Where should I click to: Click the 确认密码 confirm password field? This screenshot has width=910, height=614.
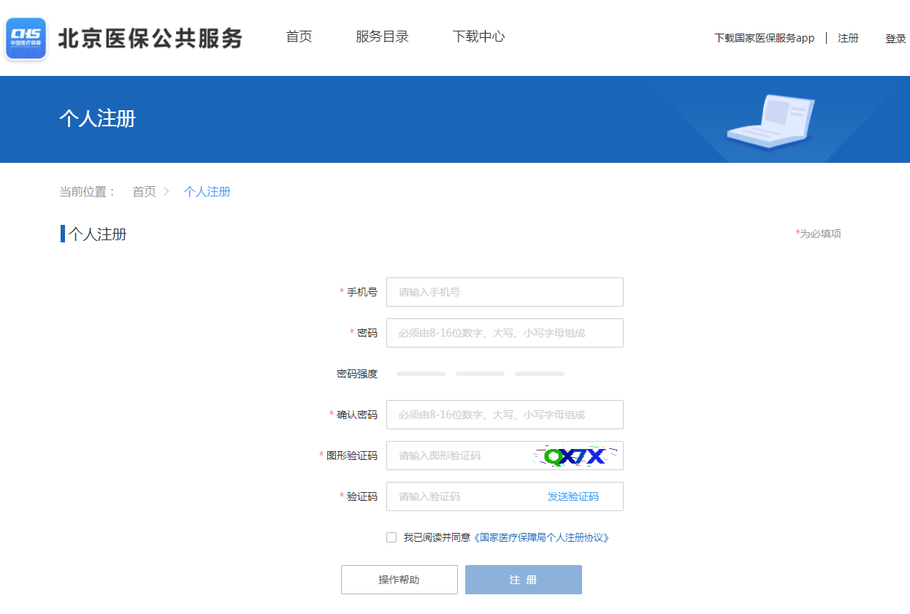pyautogui.click(x=504, y=414)
